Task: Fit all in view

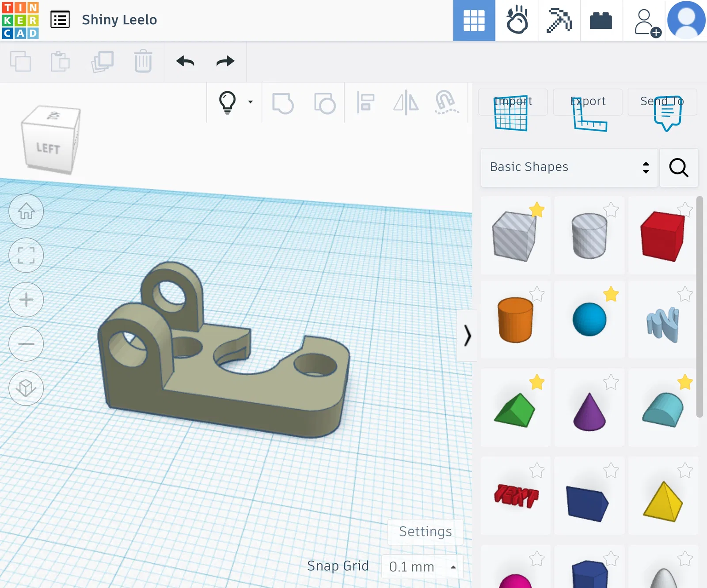Action: (26, 255)
